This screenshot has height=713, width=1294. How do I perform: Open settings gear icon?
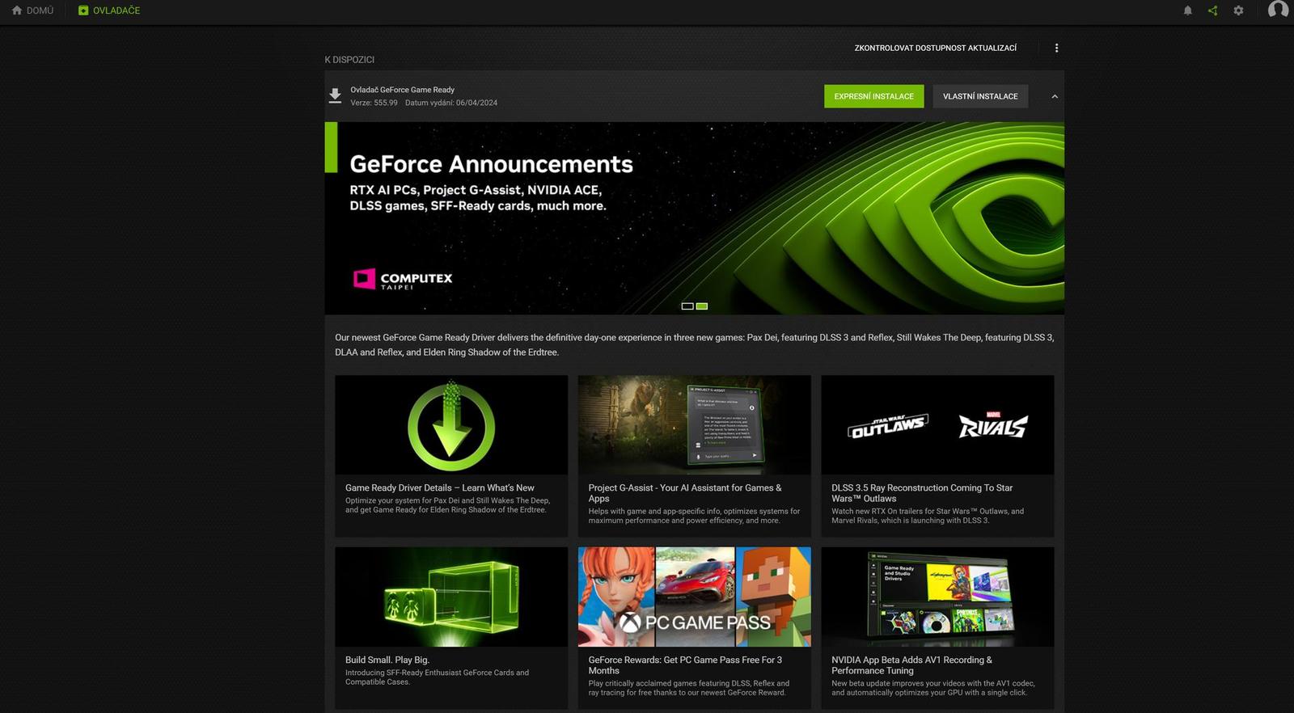tap(1238, 11)
